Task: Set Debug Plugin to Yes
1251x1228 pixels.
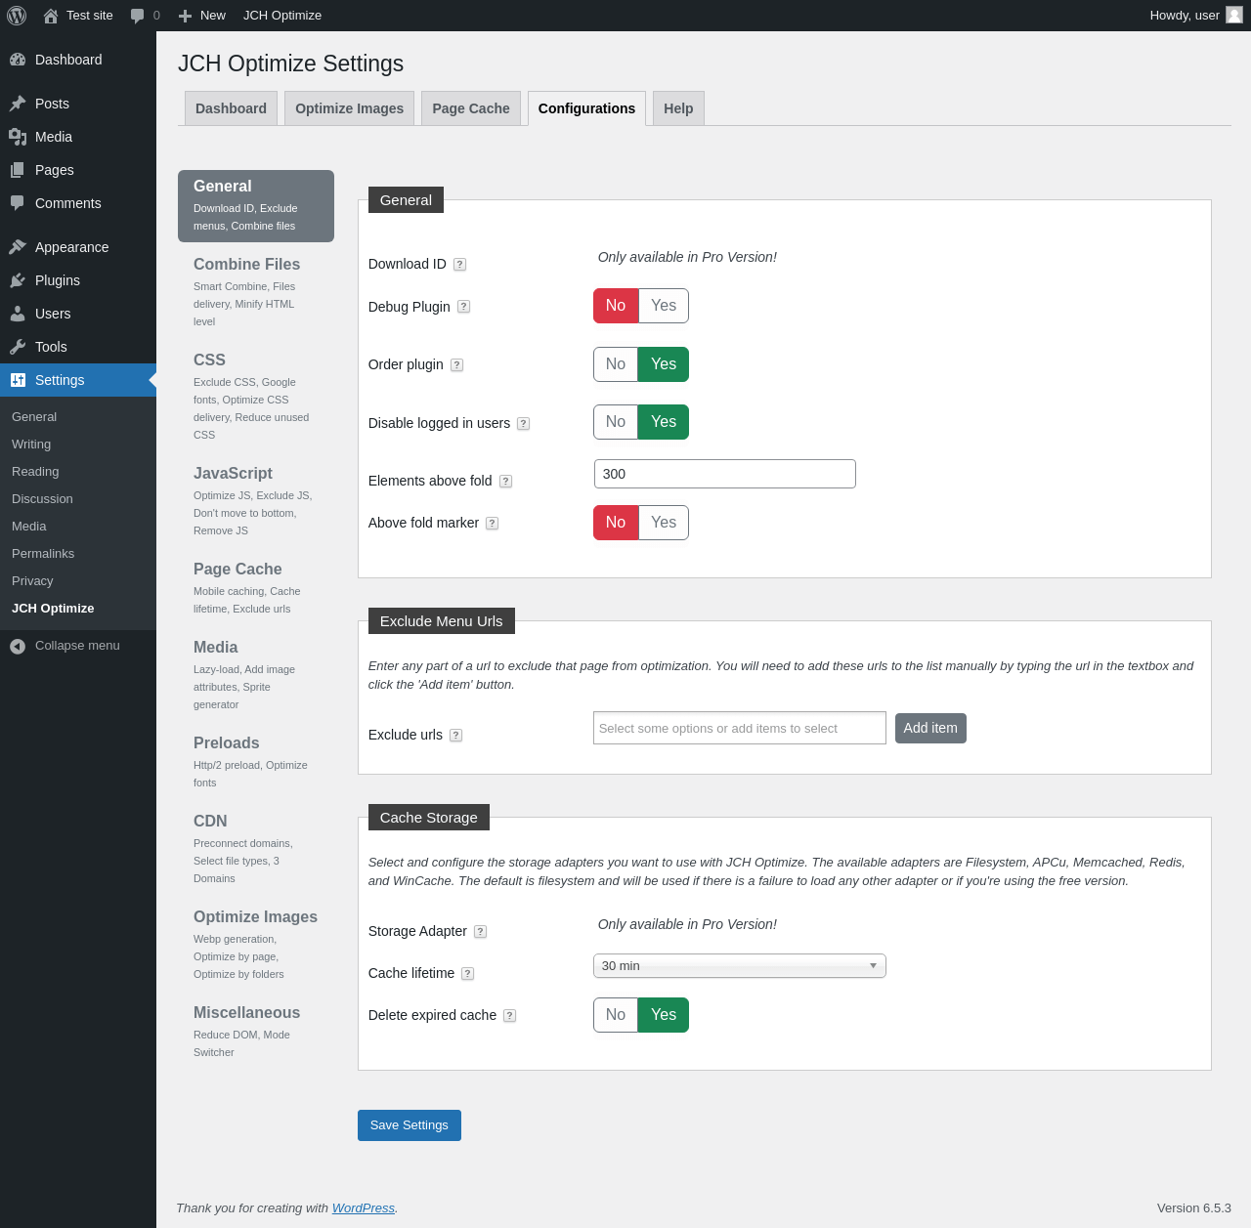Action: click(x=664, y=306)
